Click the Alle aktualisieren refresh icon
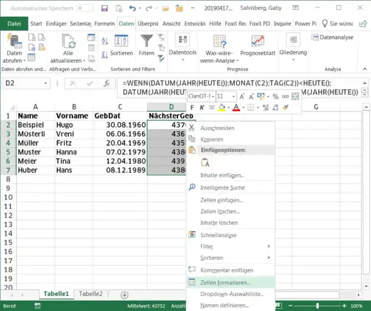 (69, 42)
